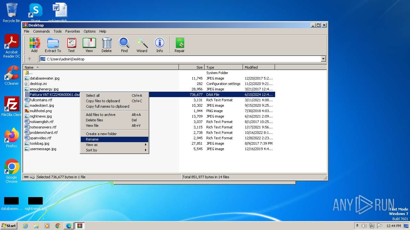The image size is (410, 230).
Task: Click the Repair toolbar icon
Action: coord(179,45)
